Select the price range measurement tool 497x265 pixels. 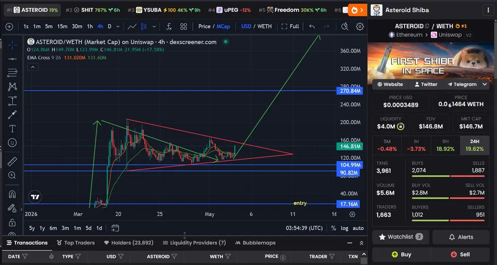click(12, 101)
